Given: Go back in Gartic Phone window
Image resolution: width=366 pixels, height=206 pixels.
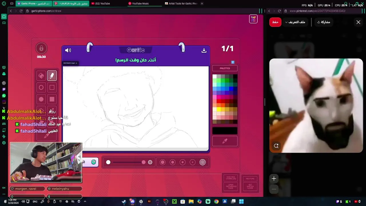Looking at the screenshot, I should [11, 11].
